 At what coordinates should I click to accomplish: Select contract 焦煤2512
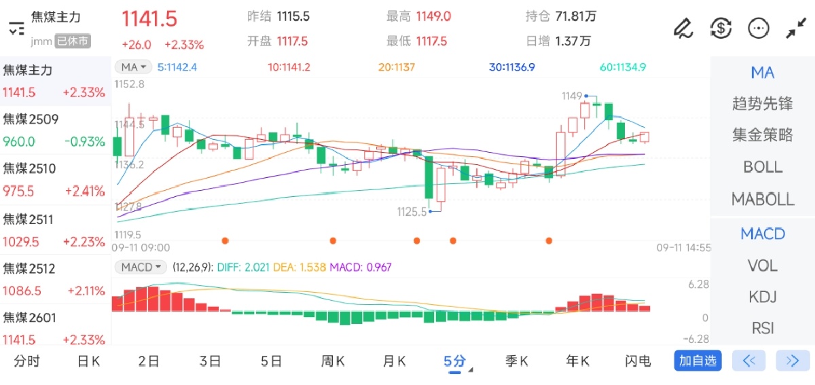click(55, 280)
